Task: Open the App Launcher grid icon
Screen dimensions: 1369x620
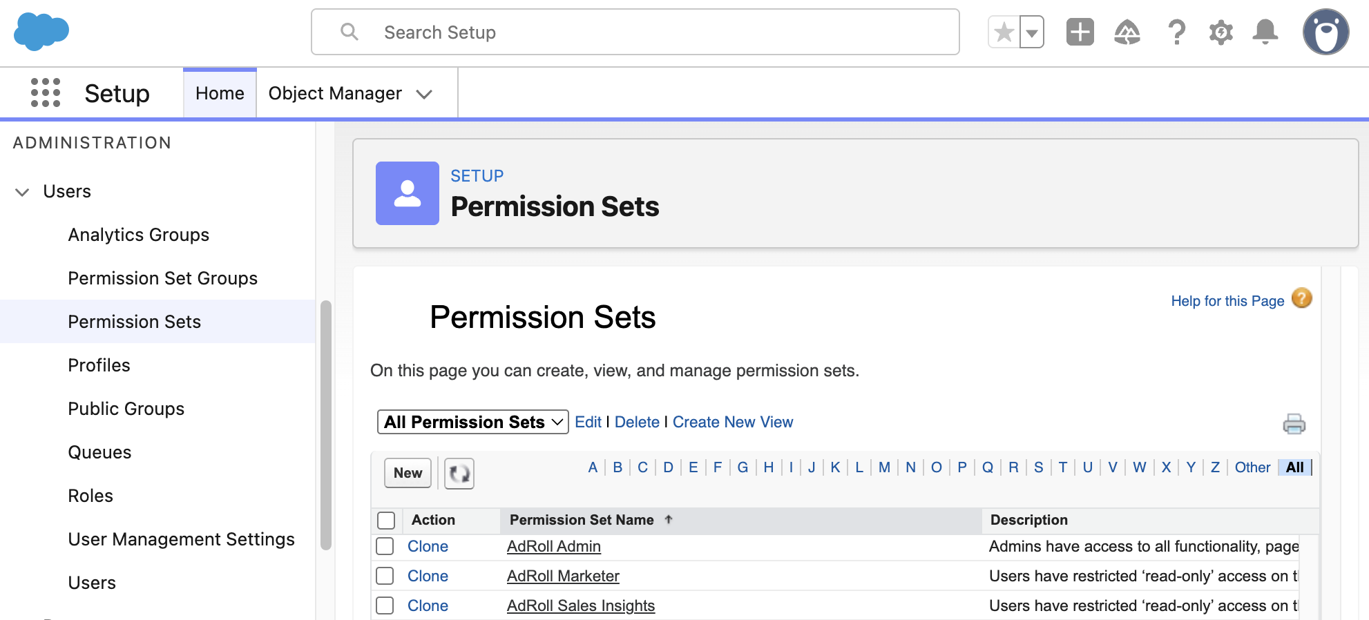Action: click(x=46, y=93)
